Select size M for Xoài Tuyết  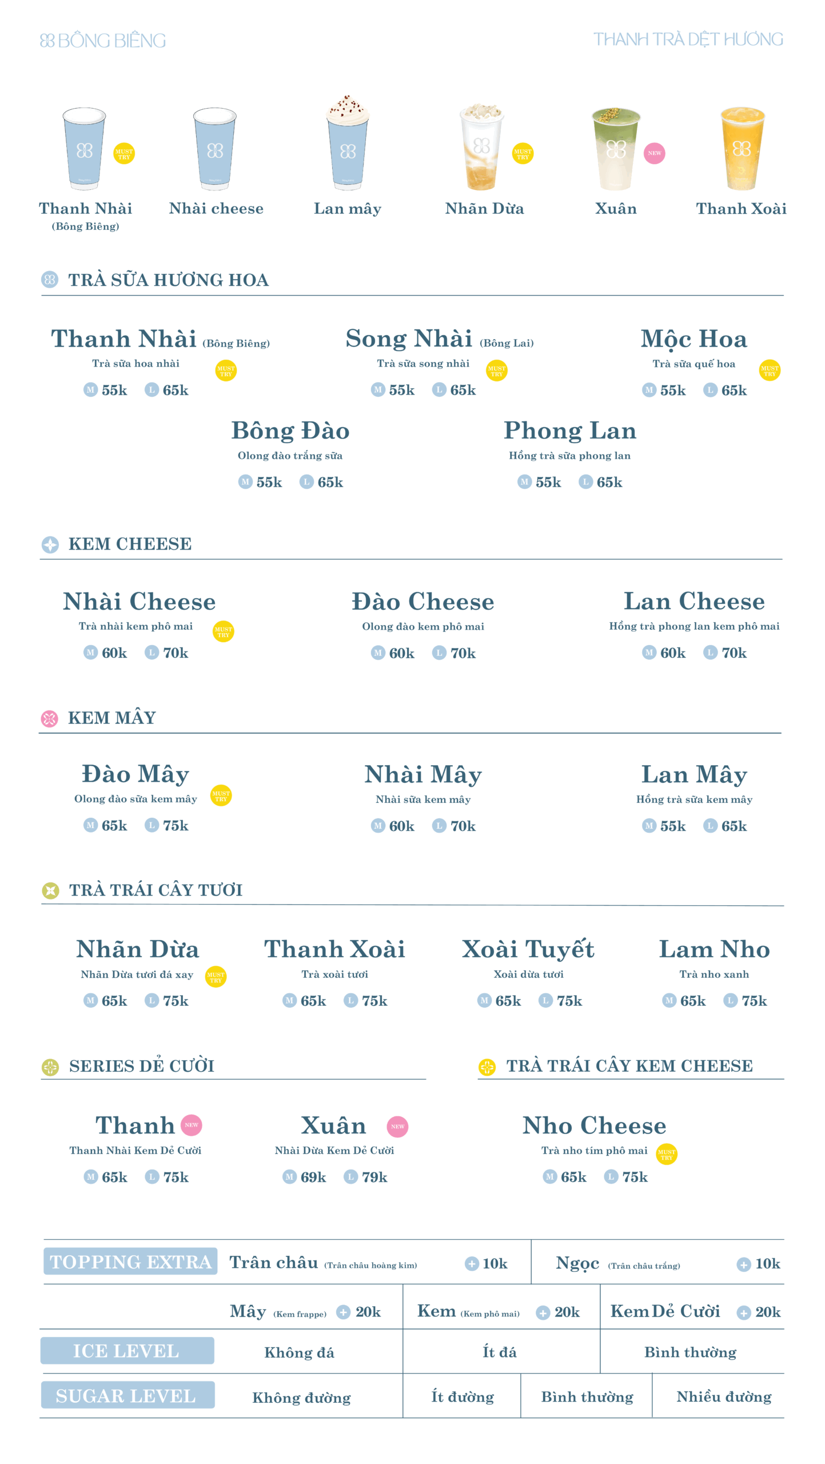tap(484, 1001)
